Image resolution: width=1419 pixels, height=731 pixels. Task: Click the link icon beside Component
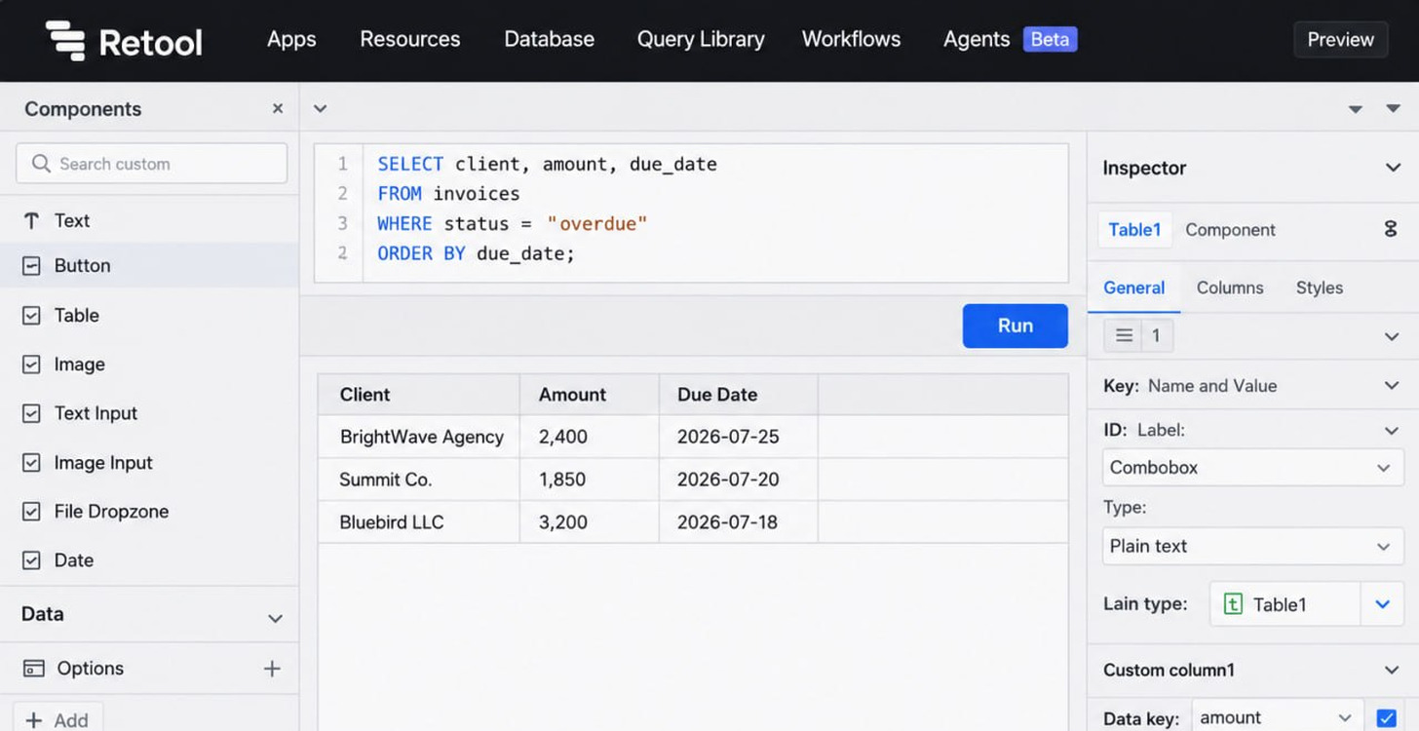pyautogui.click(x=1391, y=230)
